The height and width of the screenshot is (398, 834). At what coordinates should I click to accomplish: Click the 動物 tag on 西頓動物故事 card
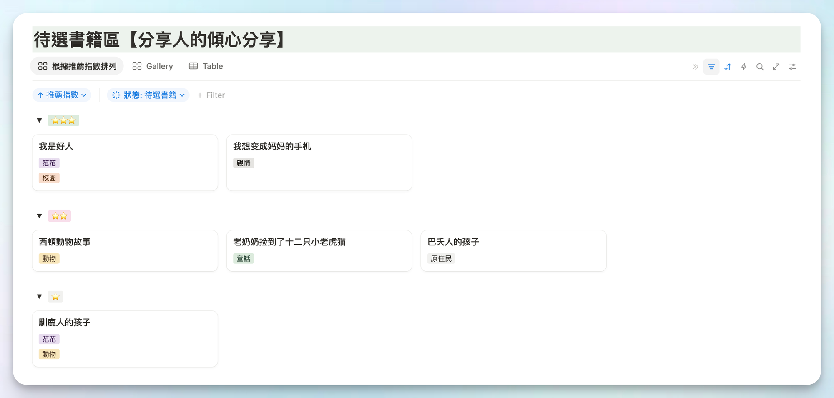pos(49,258)
